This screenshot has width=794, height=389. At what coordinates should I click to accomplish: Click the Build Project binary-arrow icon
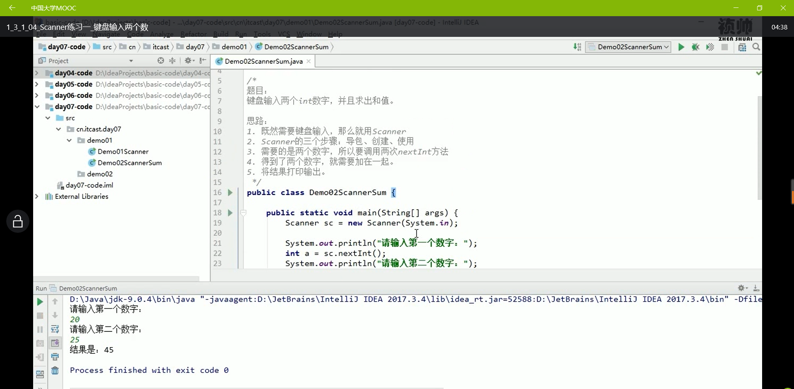[x=577, y=47]
